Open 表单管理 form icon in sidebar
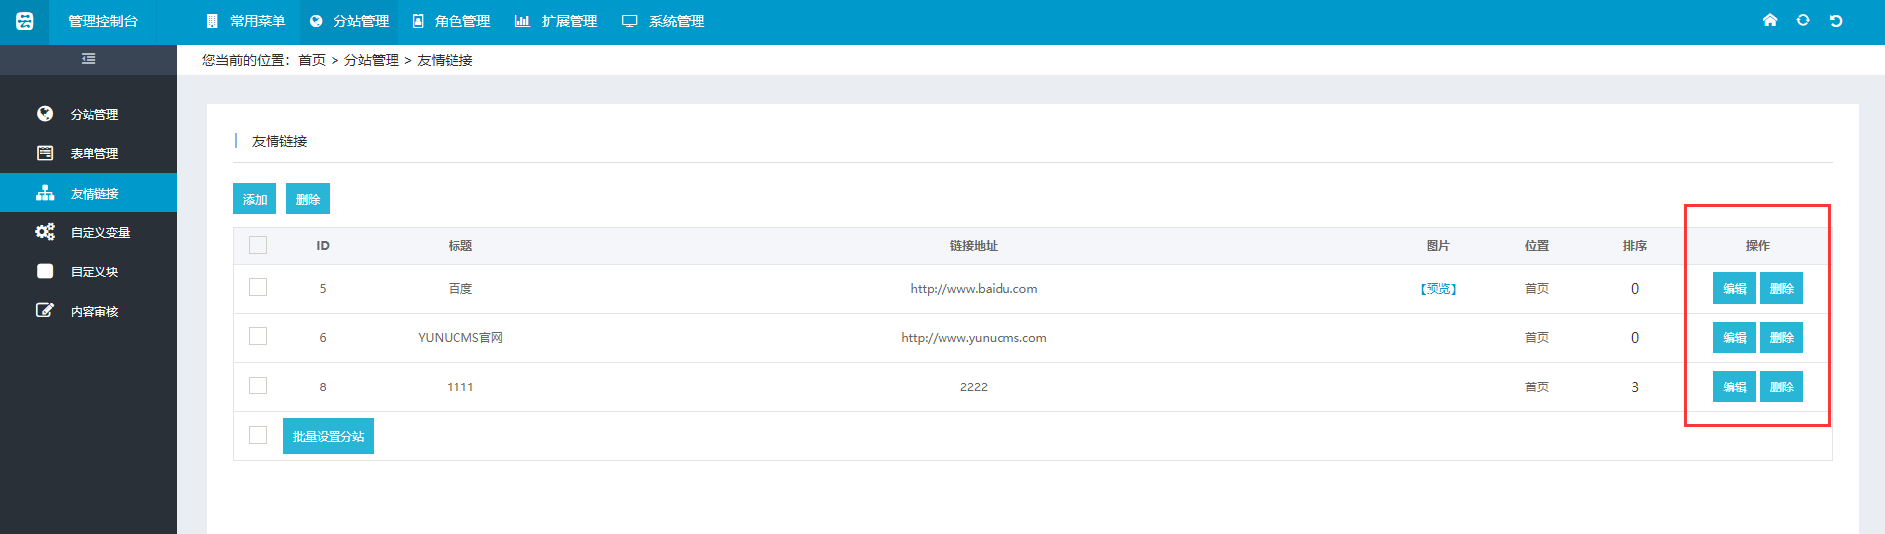The width and height of the screenshot is (1885, 534). [x=45, y=153]
